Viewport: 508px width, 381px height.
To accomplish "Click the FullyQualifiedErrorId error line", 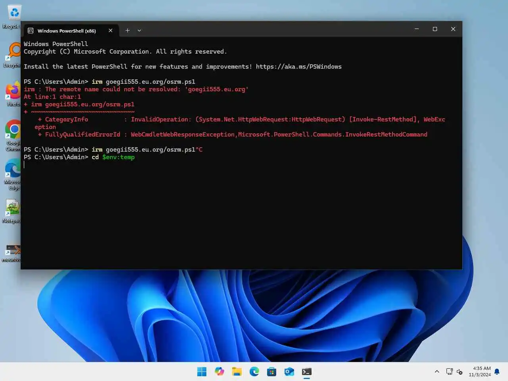I will click(233, 135).
